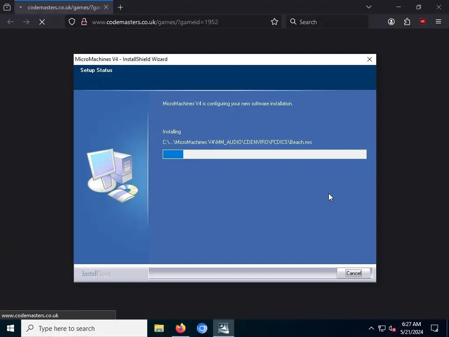449x337 pixels.
Task: Open tracking protection shield in address bar
Action: (x=72, y=22)
